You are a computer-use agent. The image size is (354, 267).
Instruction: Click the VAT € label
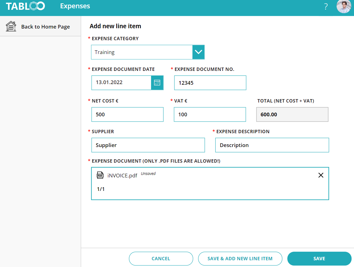pos(181,101)
